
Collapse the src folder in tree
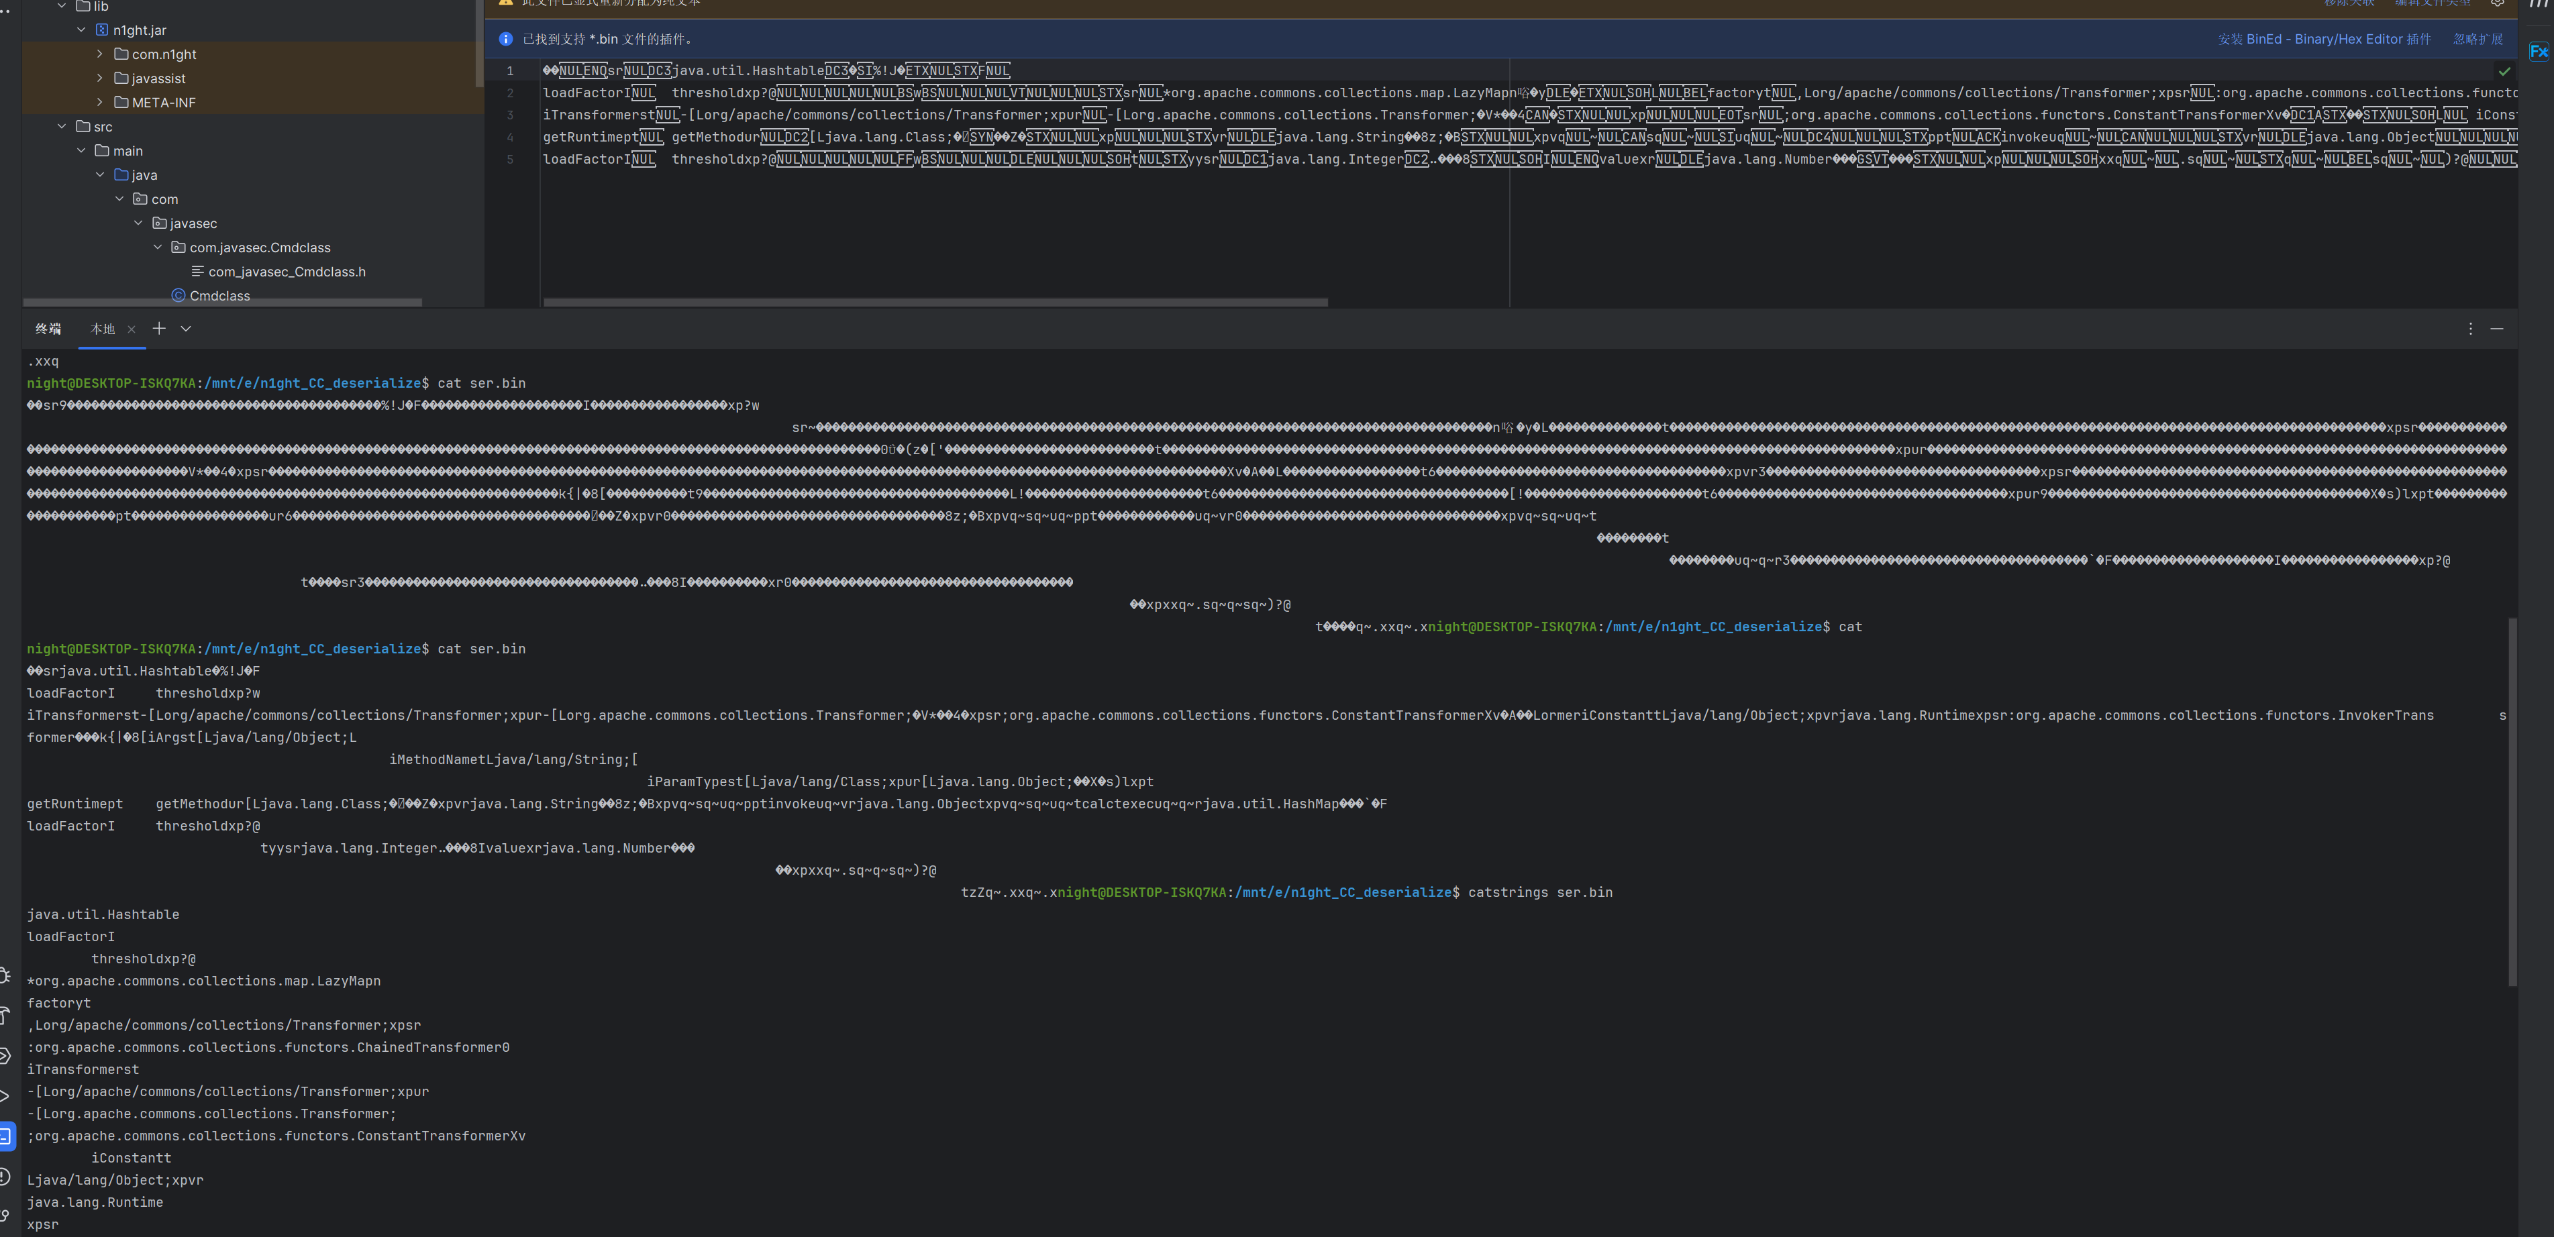[x=62, y=127]
